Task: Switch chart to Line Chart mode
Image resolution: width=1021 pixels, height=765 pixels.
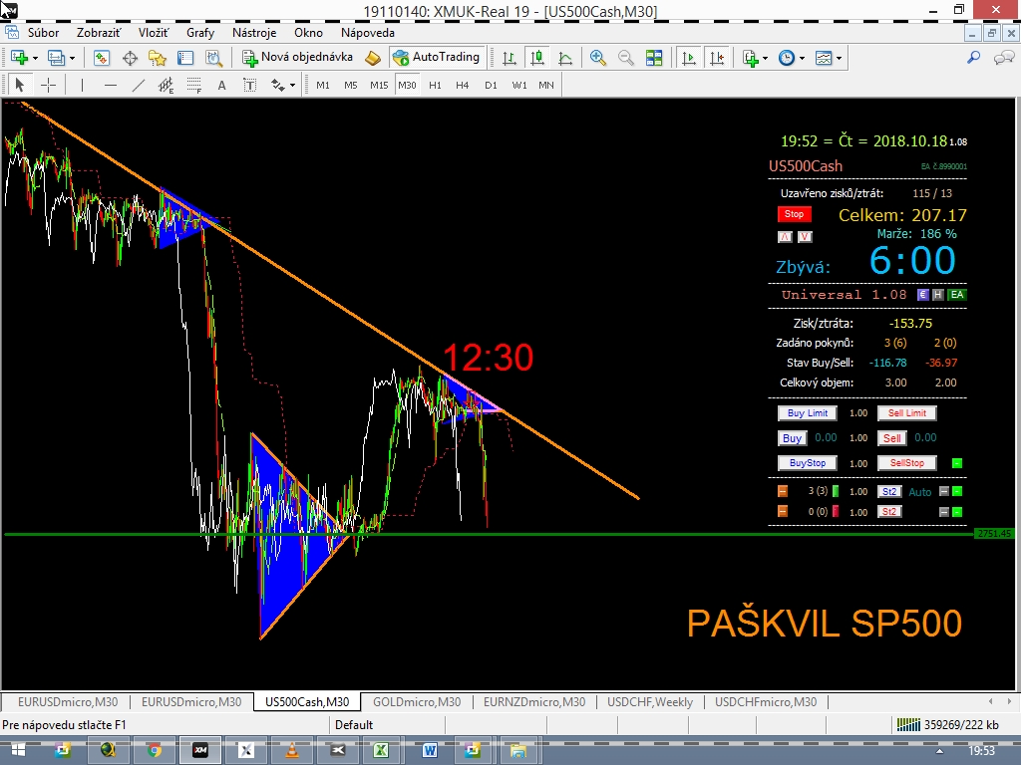Action: point(565,58)
